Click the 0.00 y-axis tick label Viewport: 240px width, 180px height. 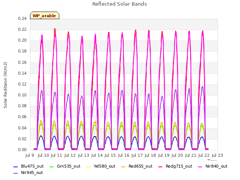tap(22, 150)
